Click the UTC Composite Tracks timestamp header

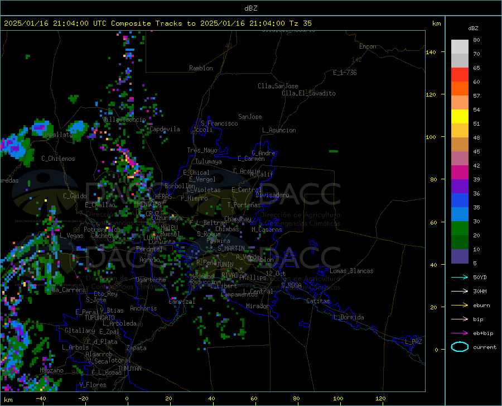pyautogui.click(x=158, y=23)
